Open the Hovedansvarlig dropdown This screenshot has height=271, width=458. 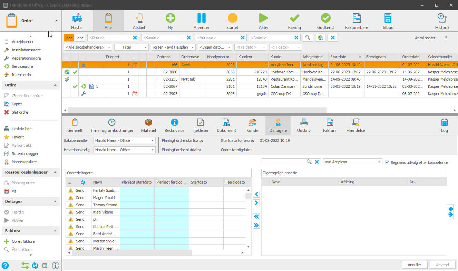pyautogui.click(x=125, y=150)
